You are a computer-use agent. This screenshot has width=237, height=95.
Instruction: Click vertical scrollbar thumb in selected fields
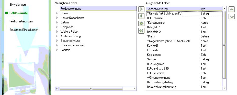pyautogui.click(x=224, y=45)
